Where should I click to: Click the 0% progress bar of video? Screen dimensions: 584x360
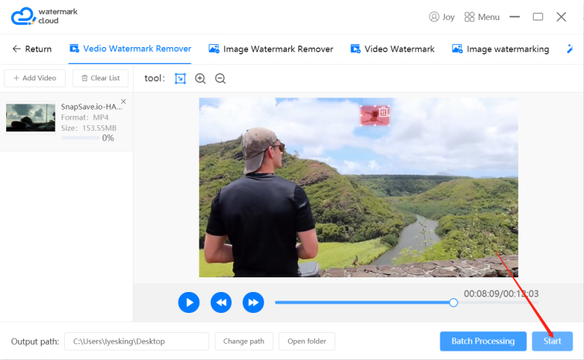[80, 138]
